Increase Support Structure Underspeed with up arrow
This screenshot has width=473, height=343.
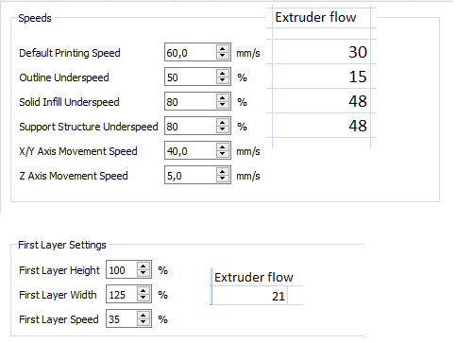223,123
